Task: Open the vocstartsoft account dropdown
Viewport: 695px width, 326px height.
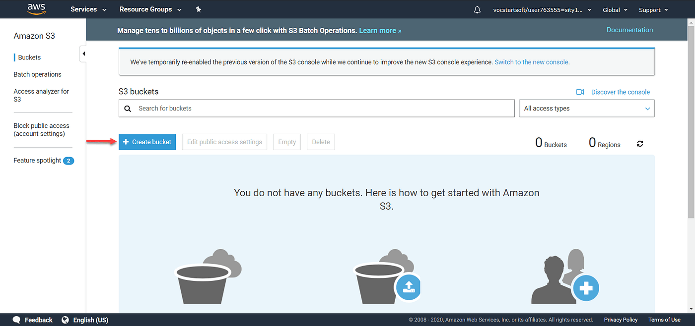Action: (x=542, y=10)
